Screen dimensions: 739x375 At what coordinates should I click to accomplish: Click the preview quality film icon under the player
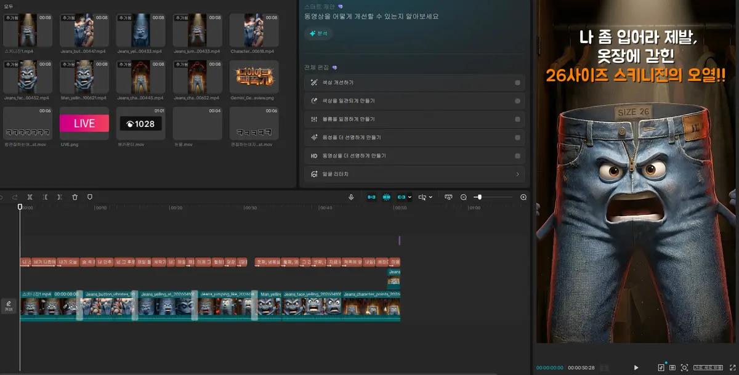[x=672, y=368]
